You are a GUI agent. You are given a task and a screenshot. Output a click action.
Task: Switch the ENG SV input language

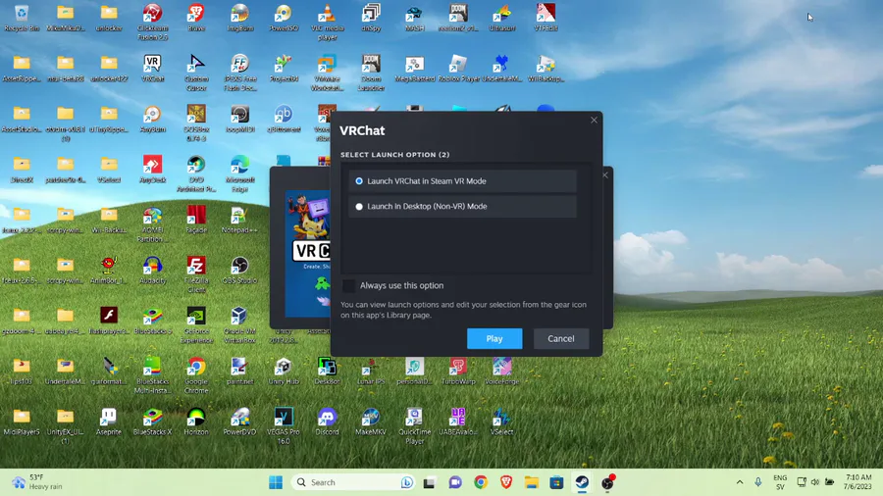click(x=780, y=482)
